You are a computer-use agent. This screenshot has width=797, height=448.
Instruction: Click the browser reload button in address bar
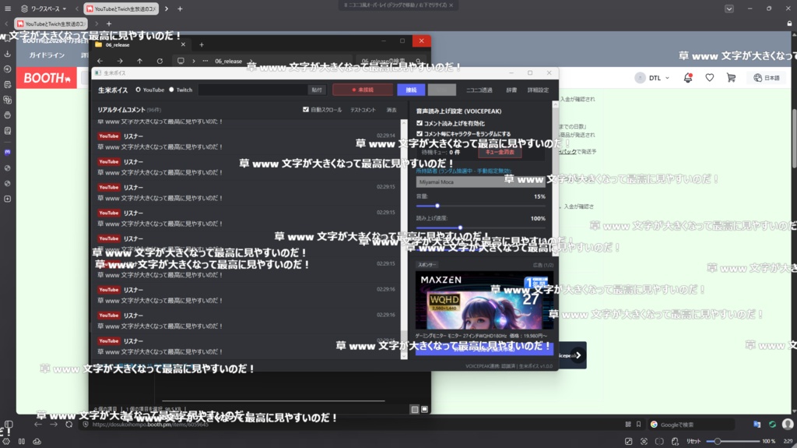click(69, 424)
